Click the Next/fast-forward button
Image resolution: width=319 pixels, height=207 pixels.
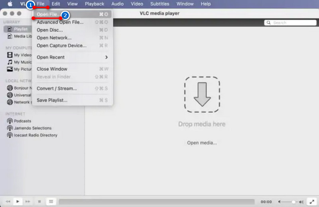pyautogui.click(x=28, y=201)
